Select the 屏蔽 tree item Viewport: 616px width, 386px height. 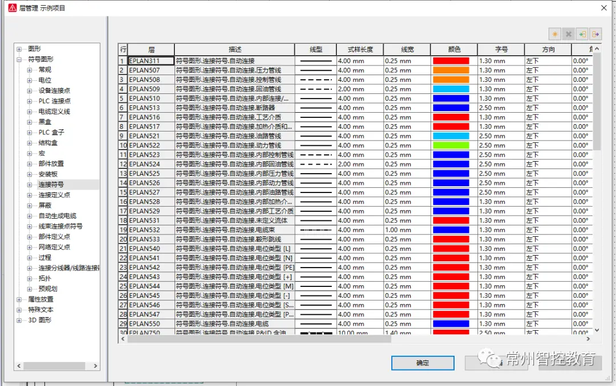[x=45, y=205]
